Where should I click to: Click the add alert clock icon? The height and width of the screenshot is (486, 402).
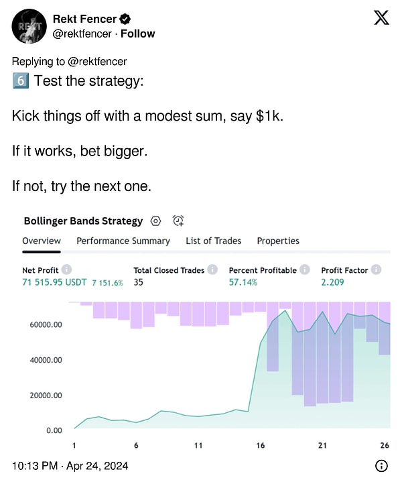tap(178, 221)
